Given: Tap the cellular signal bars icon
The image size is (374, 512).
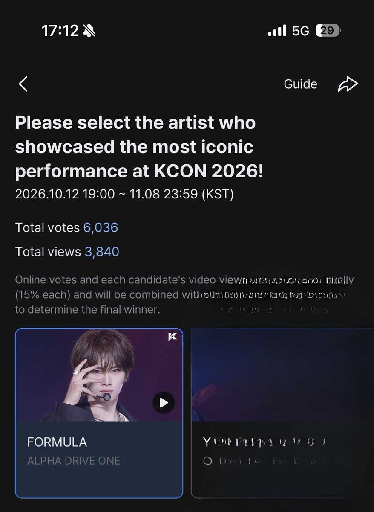Looking at the screenshot, I should 277,31.
